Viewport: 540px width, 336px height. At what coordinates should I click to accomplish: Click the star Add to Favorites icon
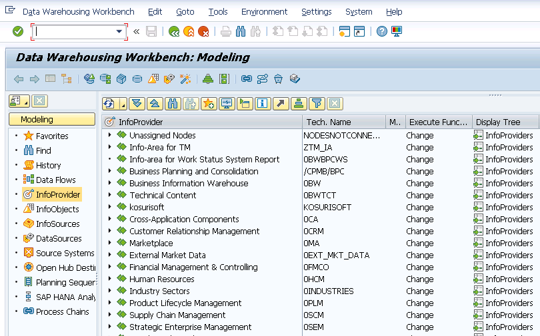point(209,103)
